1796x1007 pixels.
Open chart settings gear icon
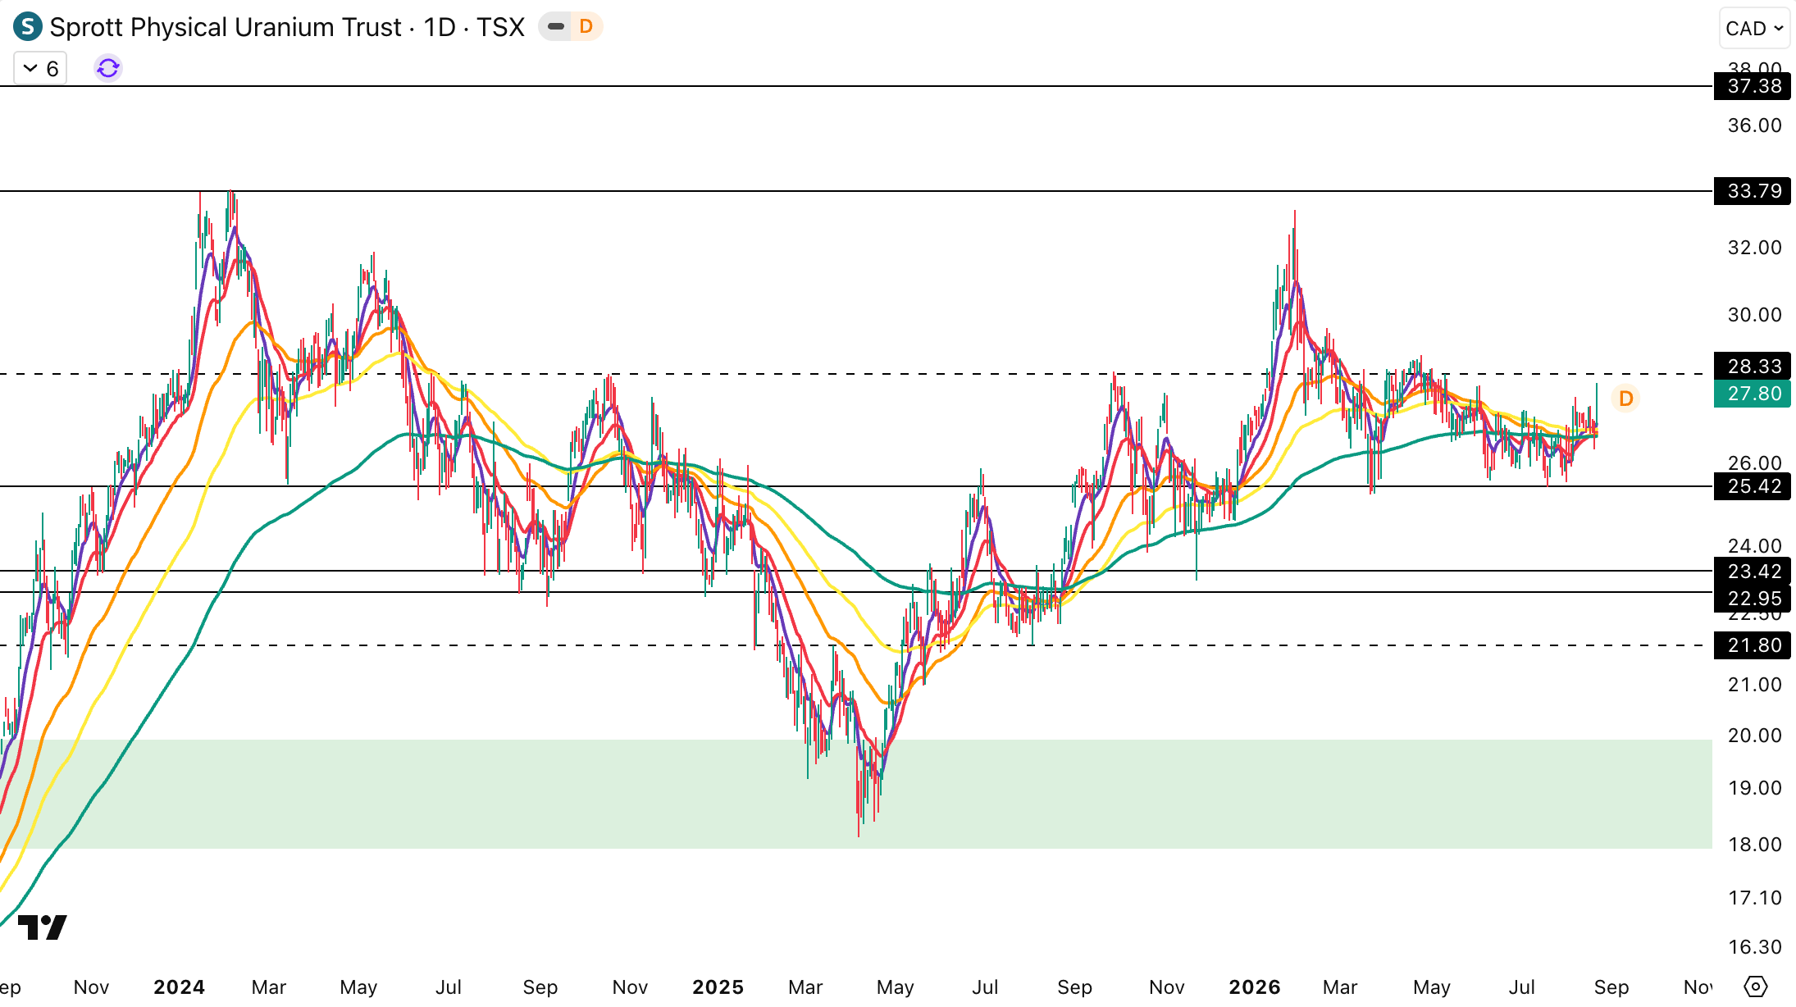click(x=1756, y=986)
